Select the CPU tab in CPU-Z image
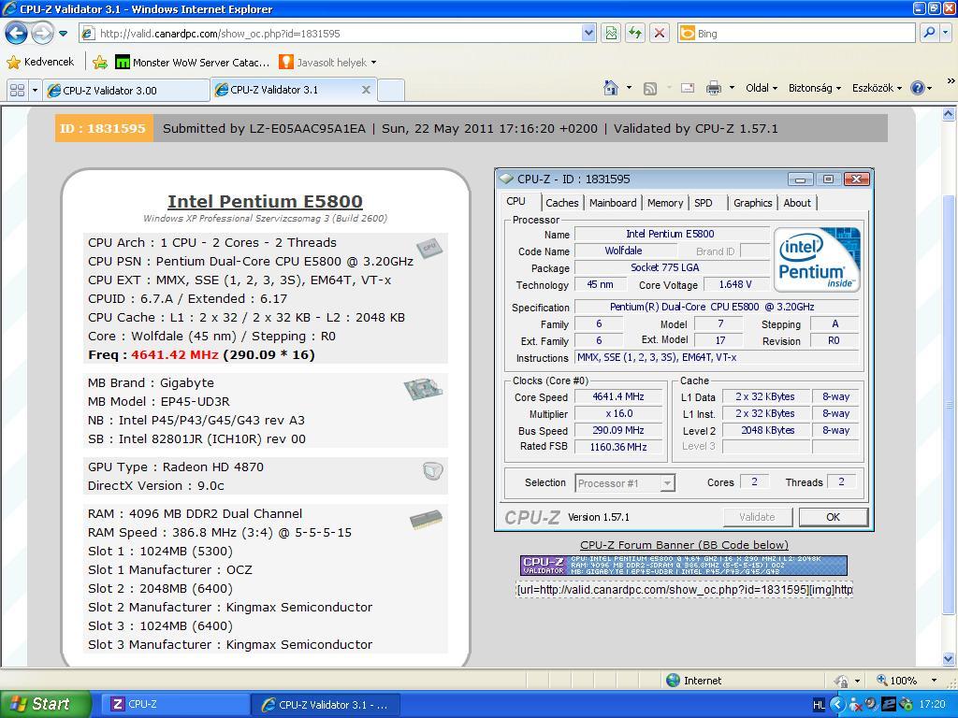The image size is (958, 718). (515, 202)
